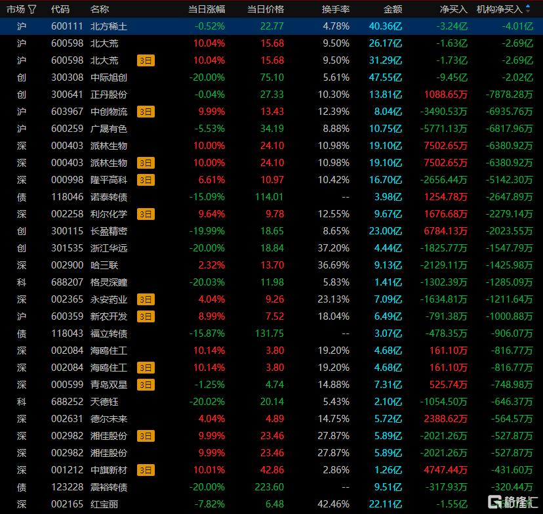Click 红宝丽 turnover rate 42.46%

tap(334, 504)
